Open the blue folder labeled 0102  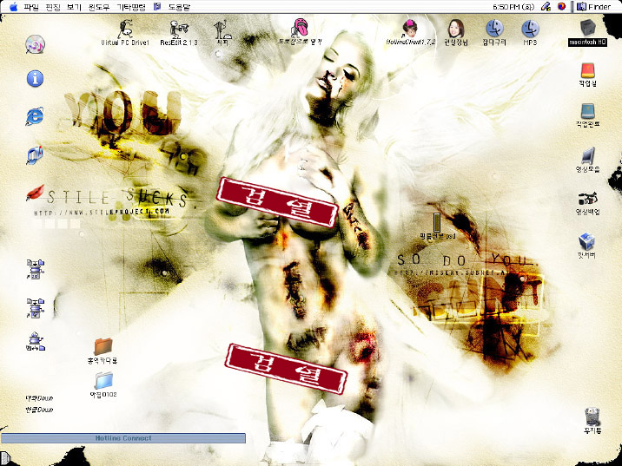[103, 380]
